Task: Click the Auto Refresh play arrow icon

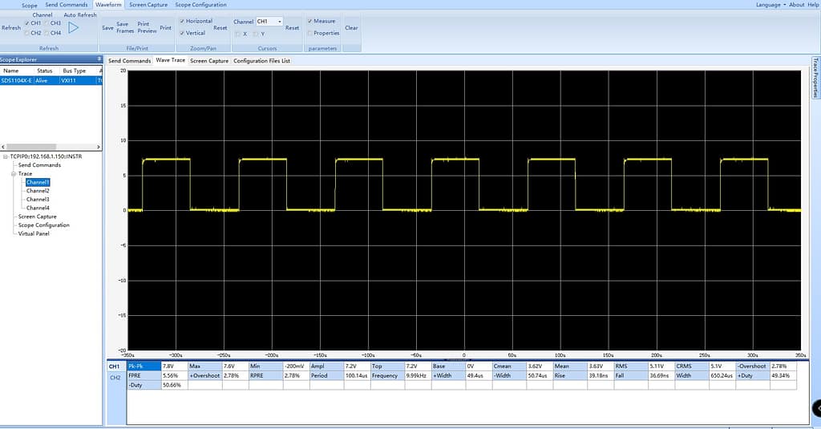Action: point(74,27)
